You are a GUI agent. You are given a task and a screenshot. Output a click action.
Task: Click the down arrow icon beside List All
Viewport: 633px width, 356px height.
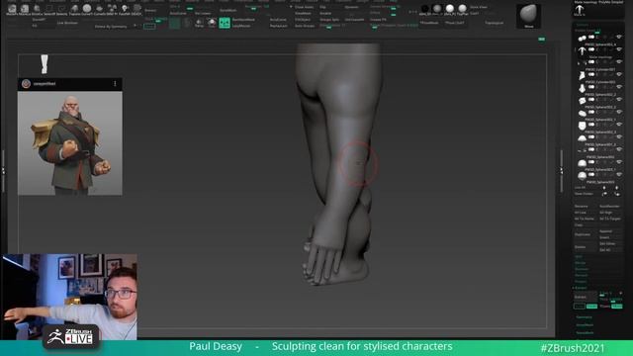click(617, 188)
